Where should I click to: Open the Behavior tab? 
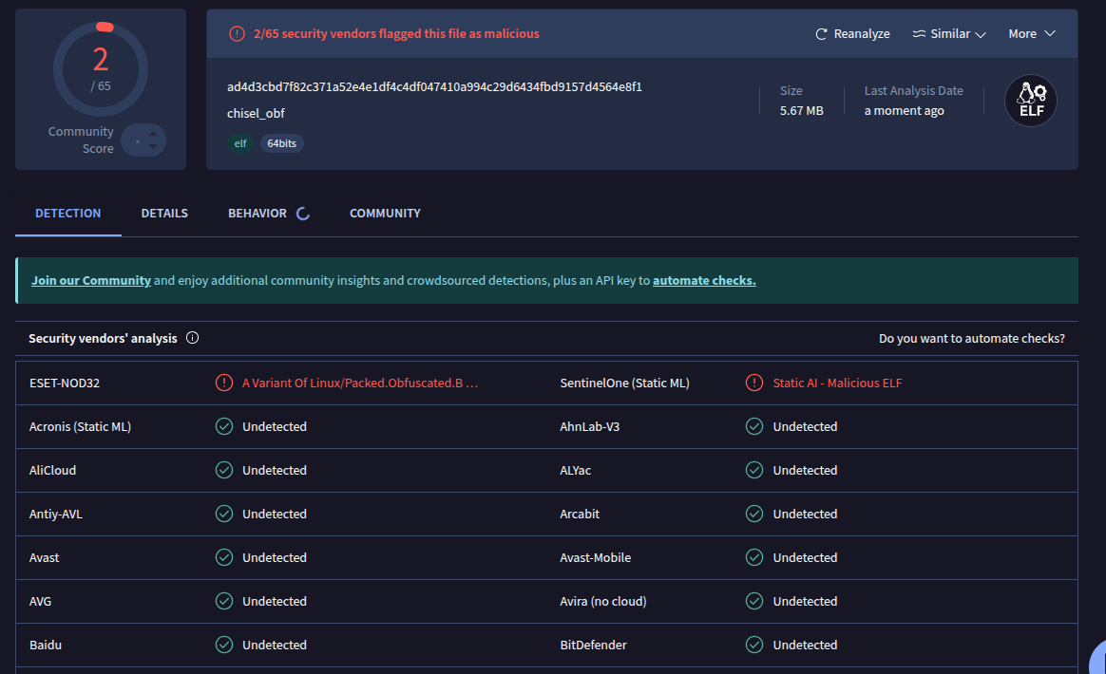tap(257, 213)
